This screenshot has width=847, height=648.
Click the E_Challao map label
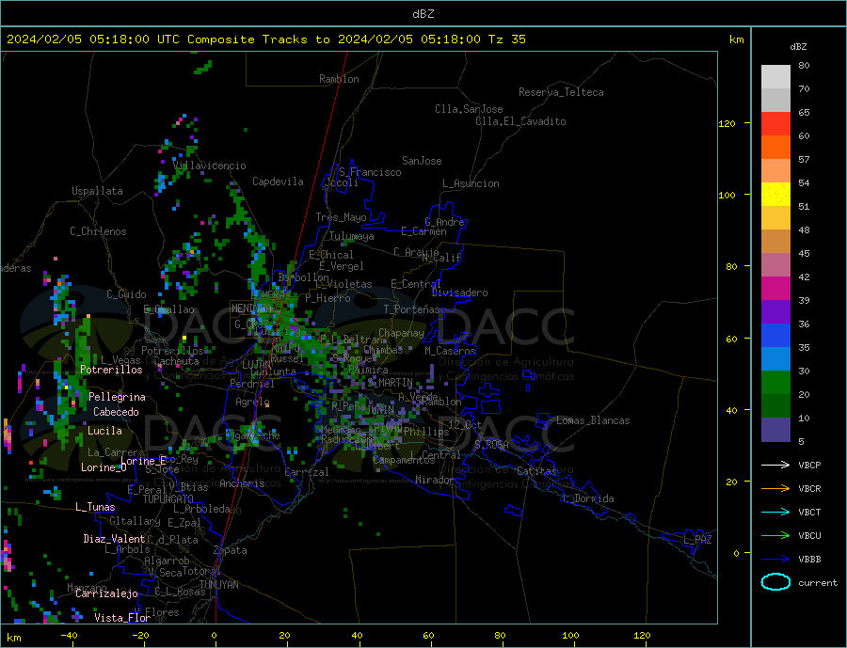coord(169,310)
